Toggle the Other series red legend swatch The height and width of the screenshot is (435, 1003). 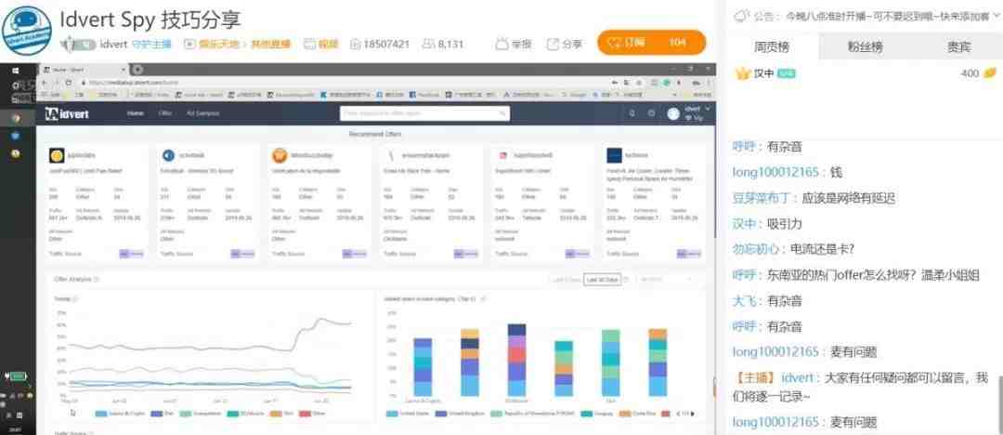coord(306,414)
